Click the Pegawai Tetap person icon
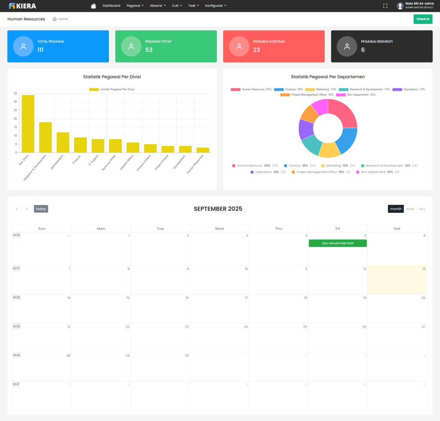Viewport: 440px width, 421px height. pyautogui.click(x=131, y=46)
